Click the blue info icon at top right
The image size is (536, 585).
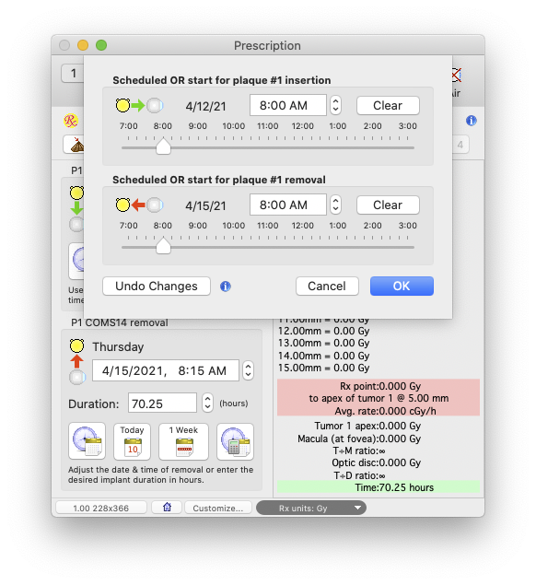[472, 121]
